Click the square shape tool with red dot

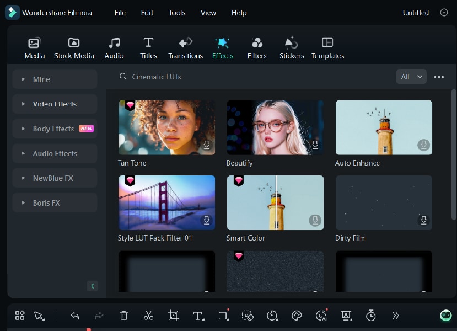click(224, 315)
